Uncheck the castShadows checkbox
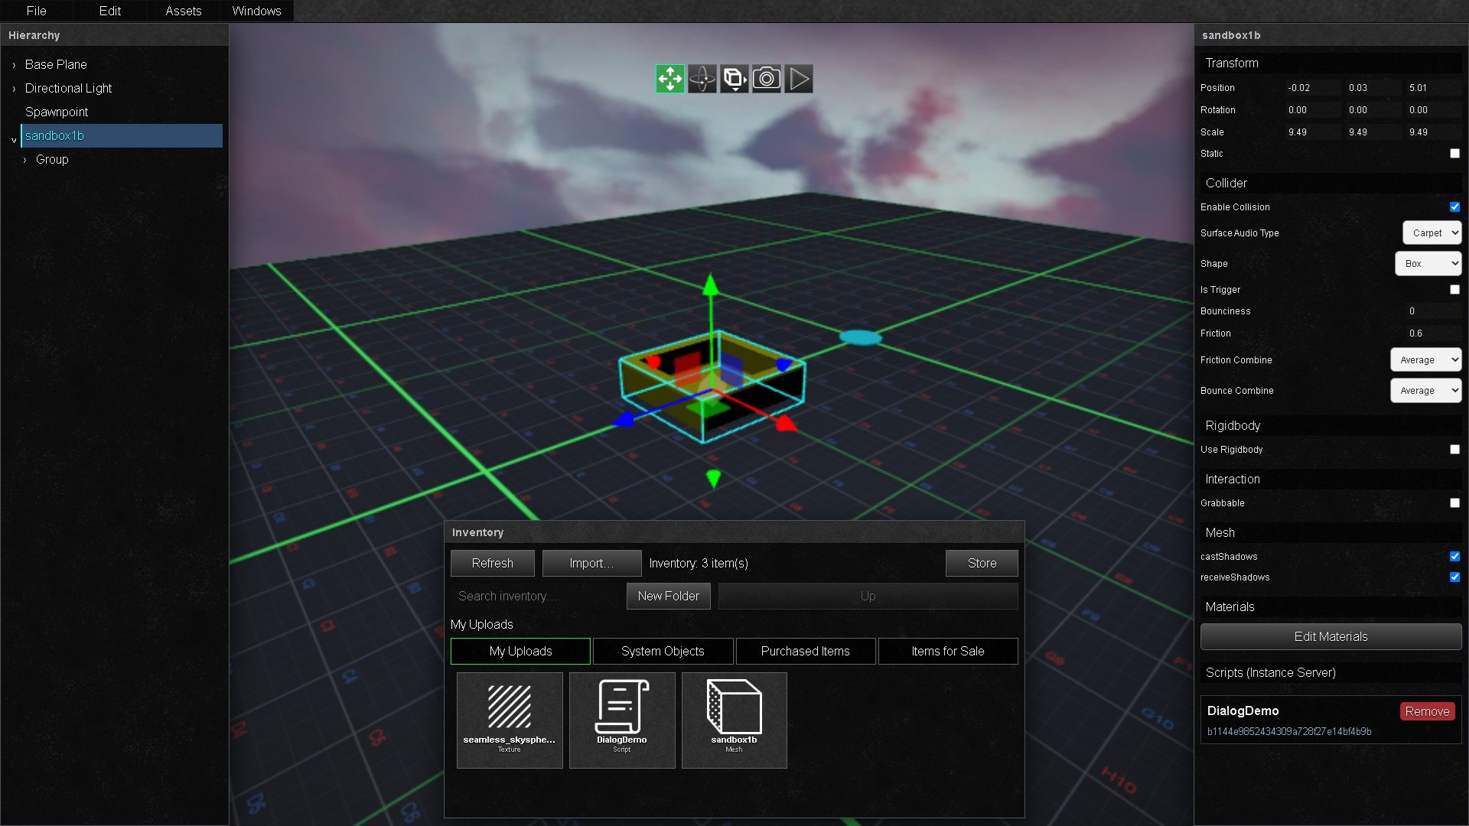1469x826 pixels. click(1454, 557)
